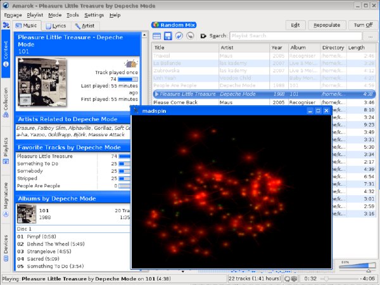This screenshot has width=380, height=285.
Task: Collapse Favorite Tracks by Depeche Mode header
Action: [x=73, y=148]
